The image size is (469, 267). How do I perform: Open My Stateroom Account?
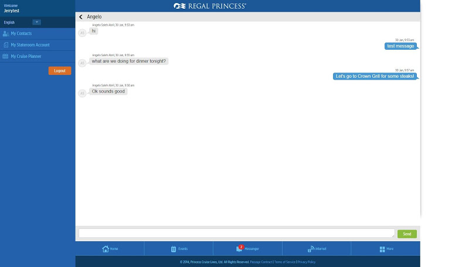point(38,45)
